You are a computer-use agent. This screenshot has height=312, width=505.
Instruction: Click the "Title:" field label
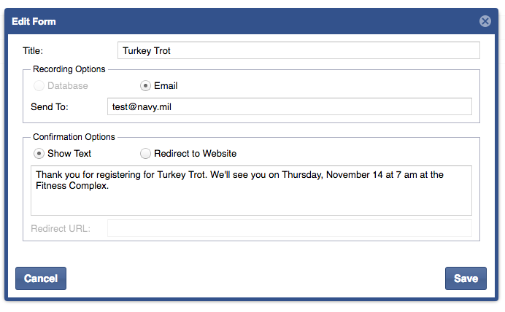point(33,51)
